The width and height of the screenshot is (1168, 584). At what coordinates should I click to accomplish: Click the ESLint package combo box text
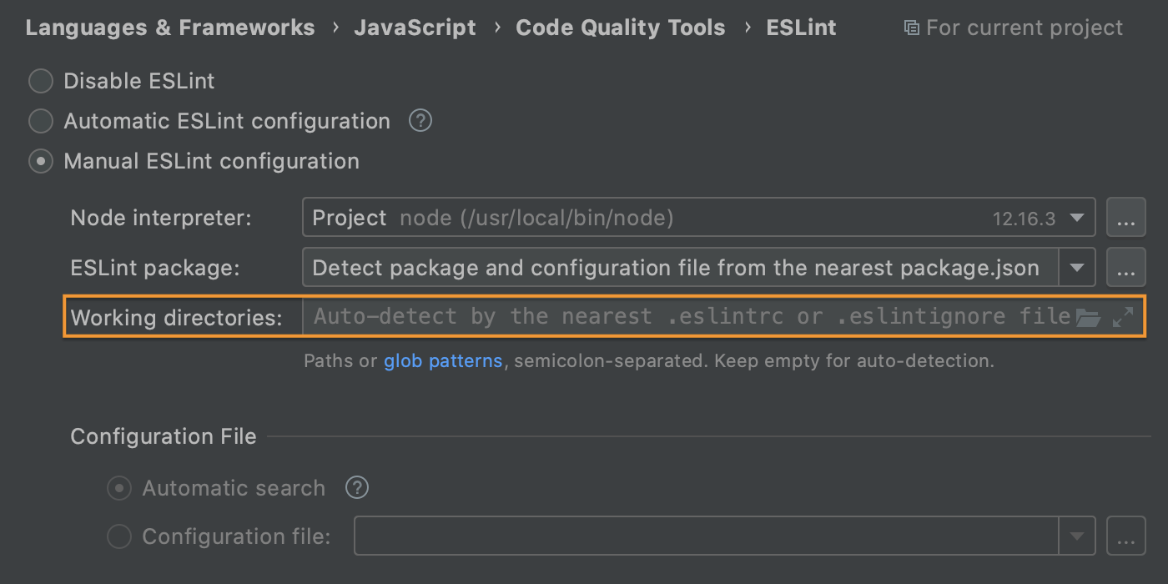[x=676, y=268]
